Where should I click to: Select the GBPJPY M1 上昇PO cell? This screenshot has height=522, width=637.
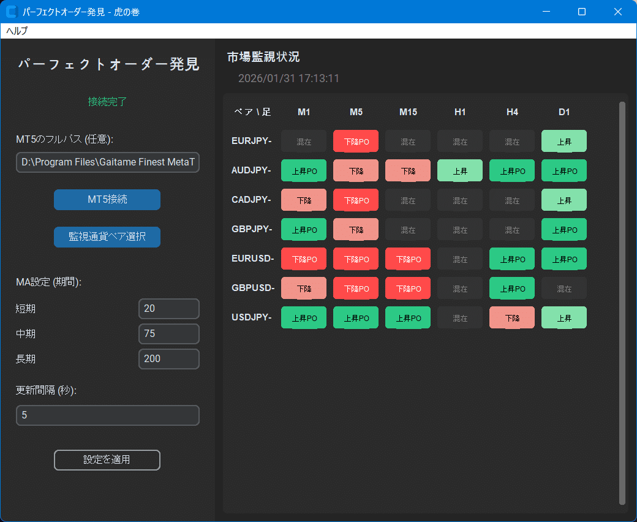point(303,229)
